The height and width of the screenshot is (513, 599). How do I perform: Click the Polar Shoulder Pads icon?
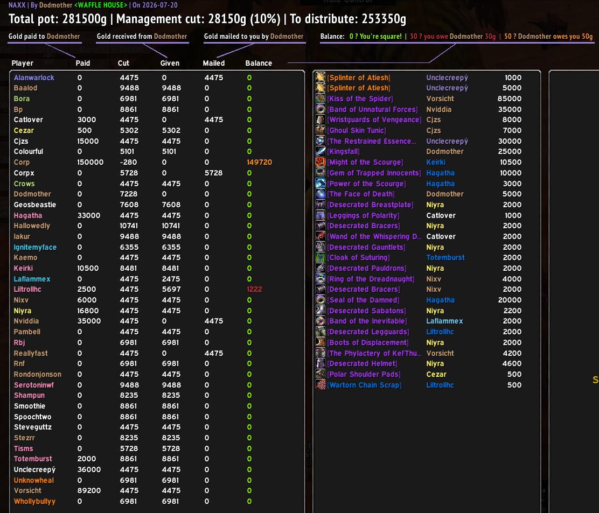click(320, 374)
